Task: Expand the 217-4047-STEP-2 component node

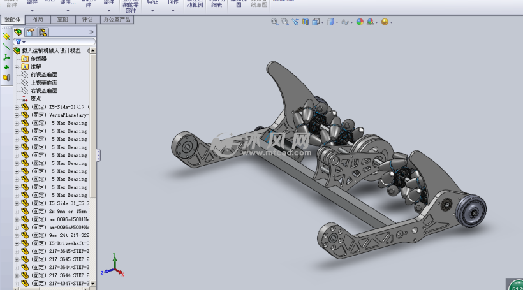Action: click(17, 284)
